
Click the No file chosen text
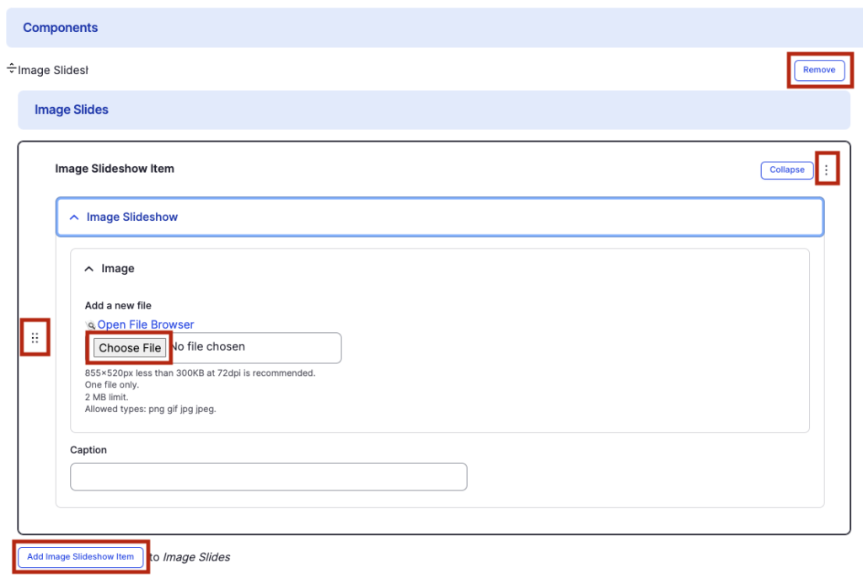(x=208, y=347)
